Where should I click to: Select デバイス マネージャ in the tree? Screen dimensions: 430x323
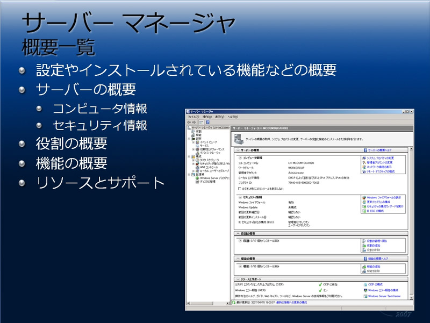(211, 153)
